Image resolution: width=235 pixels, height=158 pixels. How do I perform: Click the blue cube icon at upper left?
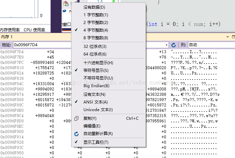tap(64, 11)
